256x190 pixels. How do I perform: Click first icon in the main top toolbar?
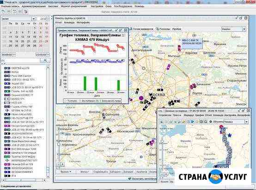coord(3,12)
